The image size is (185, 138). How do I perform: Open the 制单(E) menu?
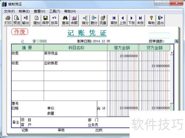24,11
